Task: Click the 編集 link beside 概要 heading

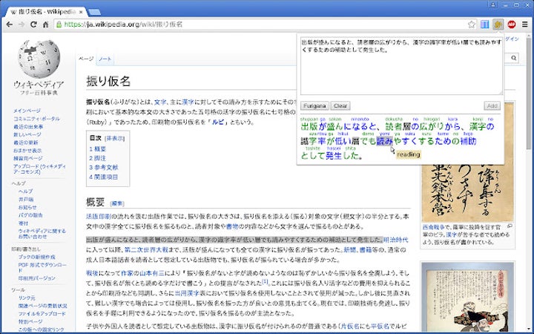Action: tap(117, 203)
